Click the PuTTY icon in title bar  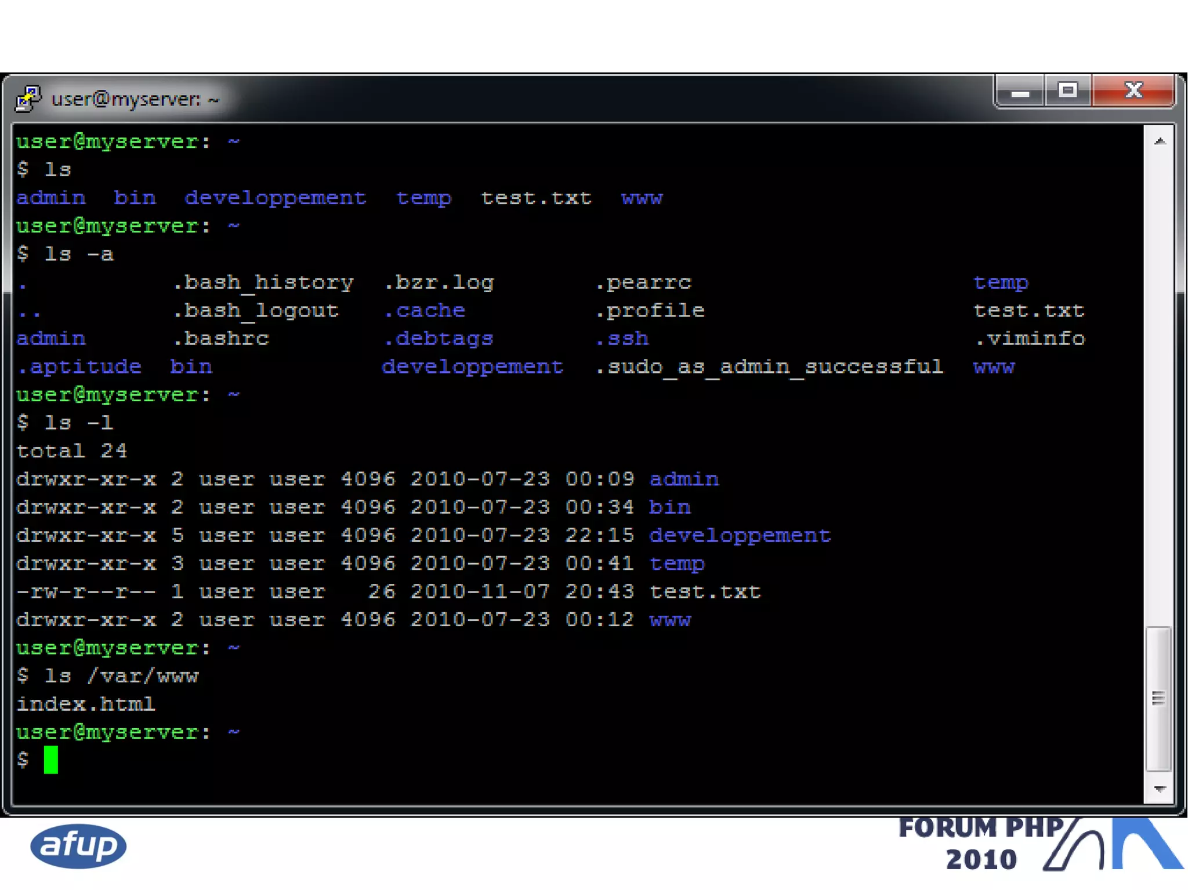28,99
